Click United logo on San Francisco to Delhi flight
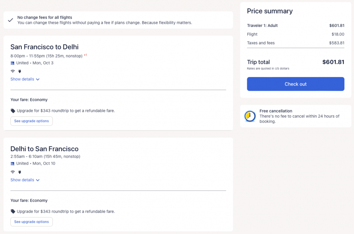 click(12, 63)
